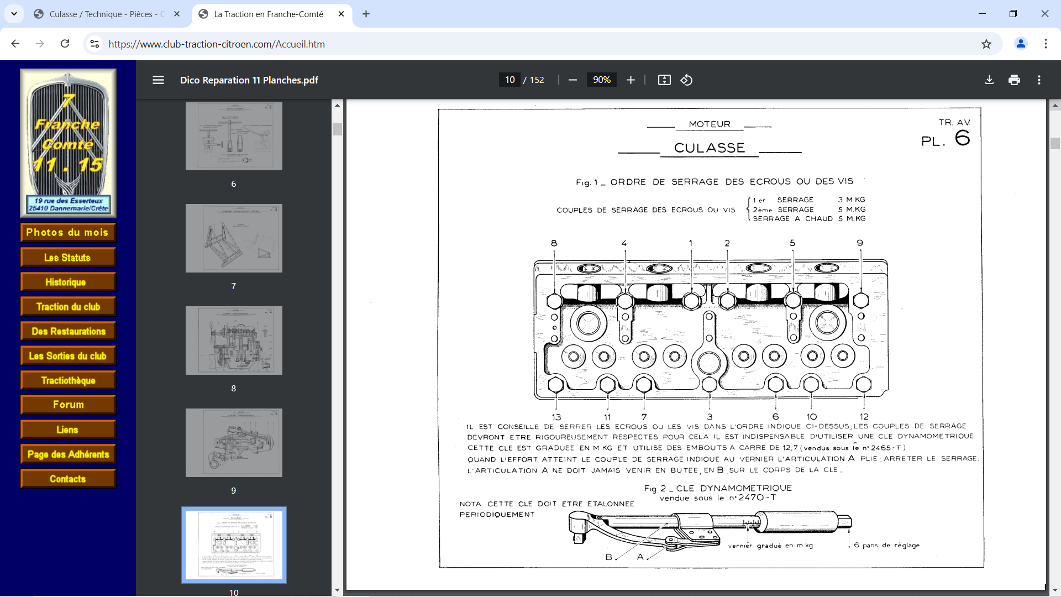1061x597 pixels.
Task: Click the thumbnail panel scrollbar handle
Action: point(337,129)
